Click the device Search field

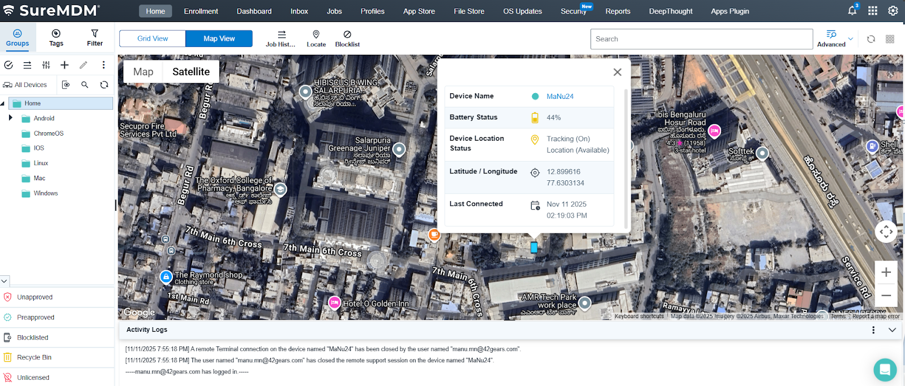[701, 39]
